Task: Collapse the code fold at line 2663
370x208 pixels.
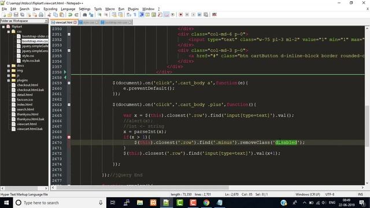Action: point(69,105)
